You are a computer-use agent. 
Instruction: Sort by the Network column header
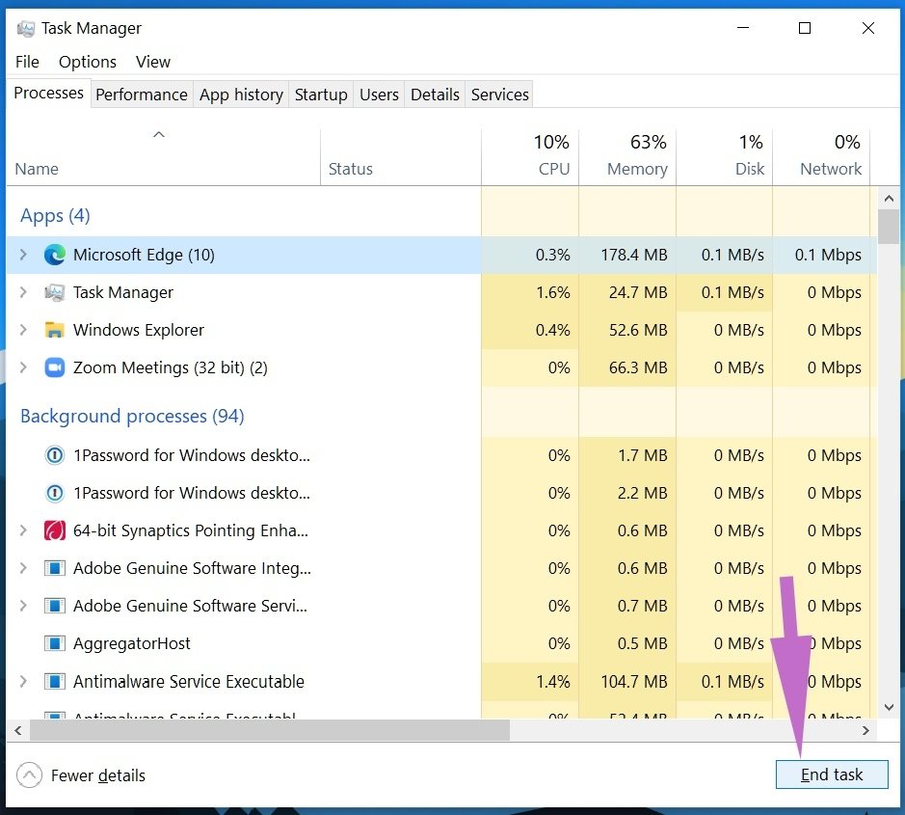tap(821, 156)
